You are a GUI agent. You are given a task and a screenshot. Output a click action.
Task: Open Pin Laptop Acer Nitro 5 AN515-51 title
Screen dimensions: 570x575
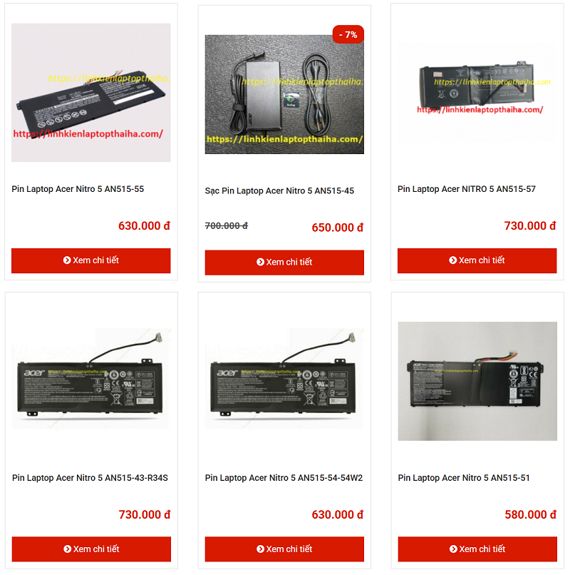coord(464,478)
